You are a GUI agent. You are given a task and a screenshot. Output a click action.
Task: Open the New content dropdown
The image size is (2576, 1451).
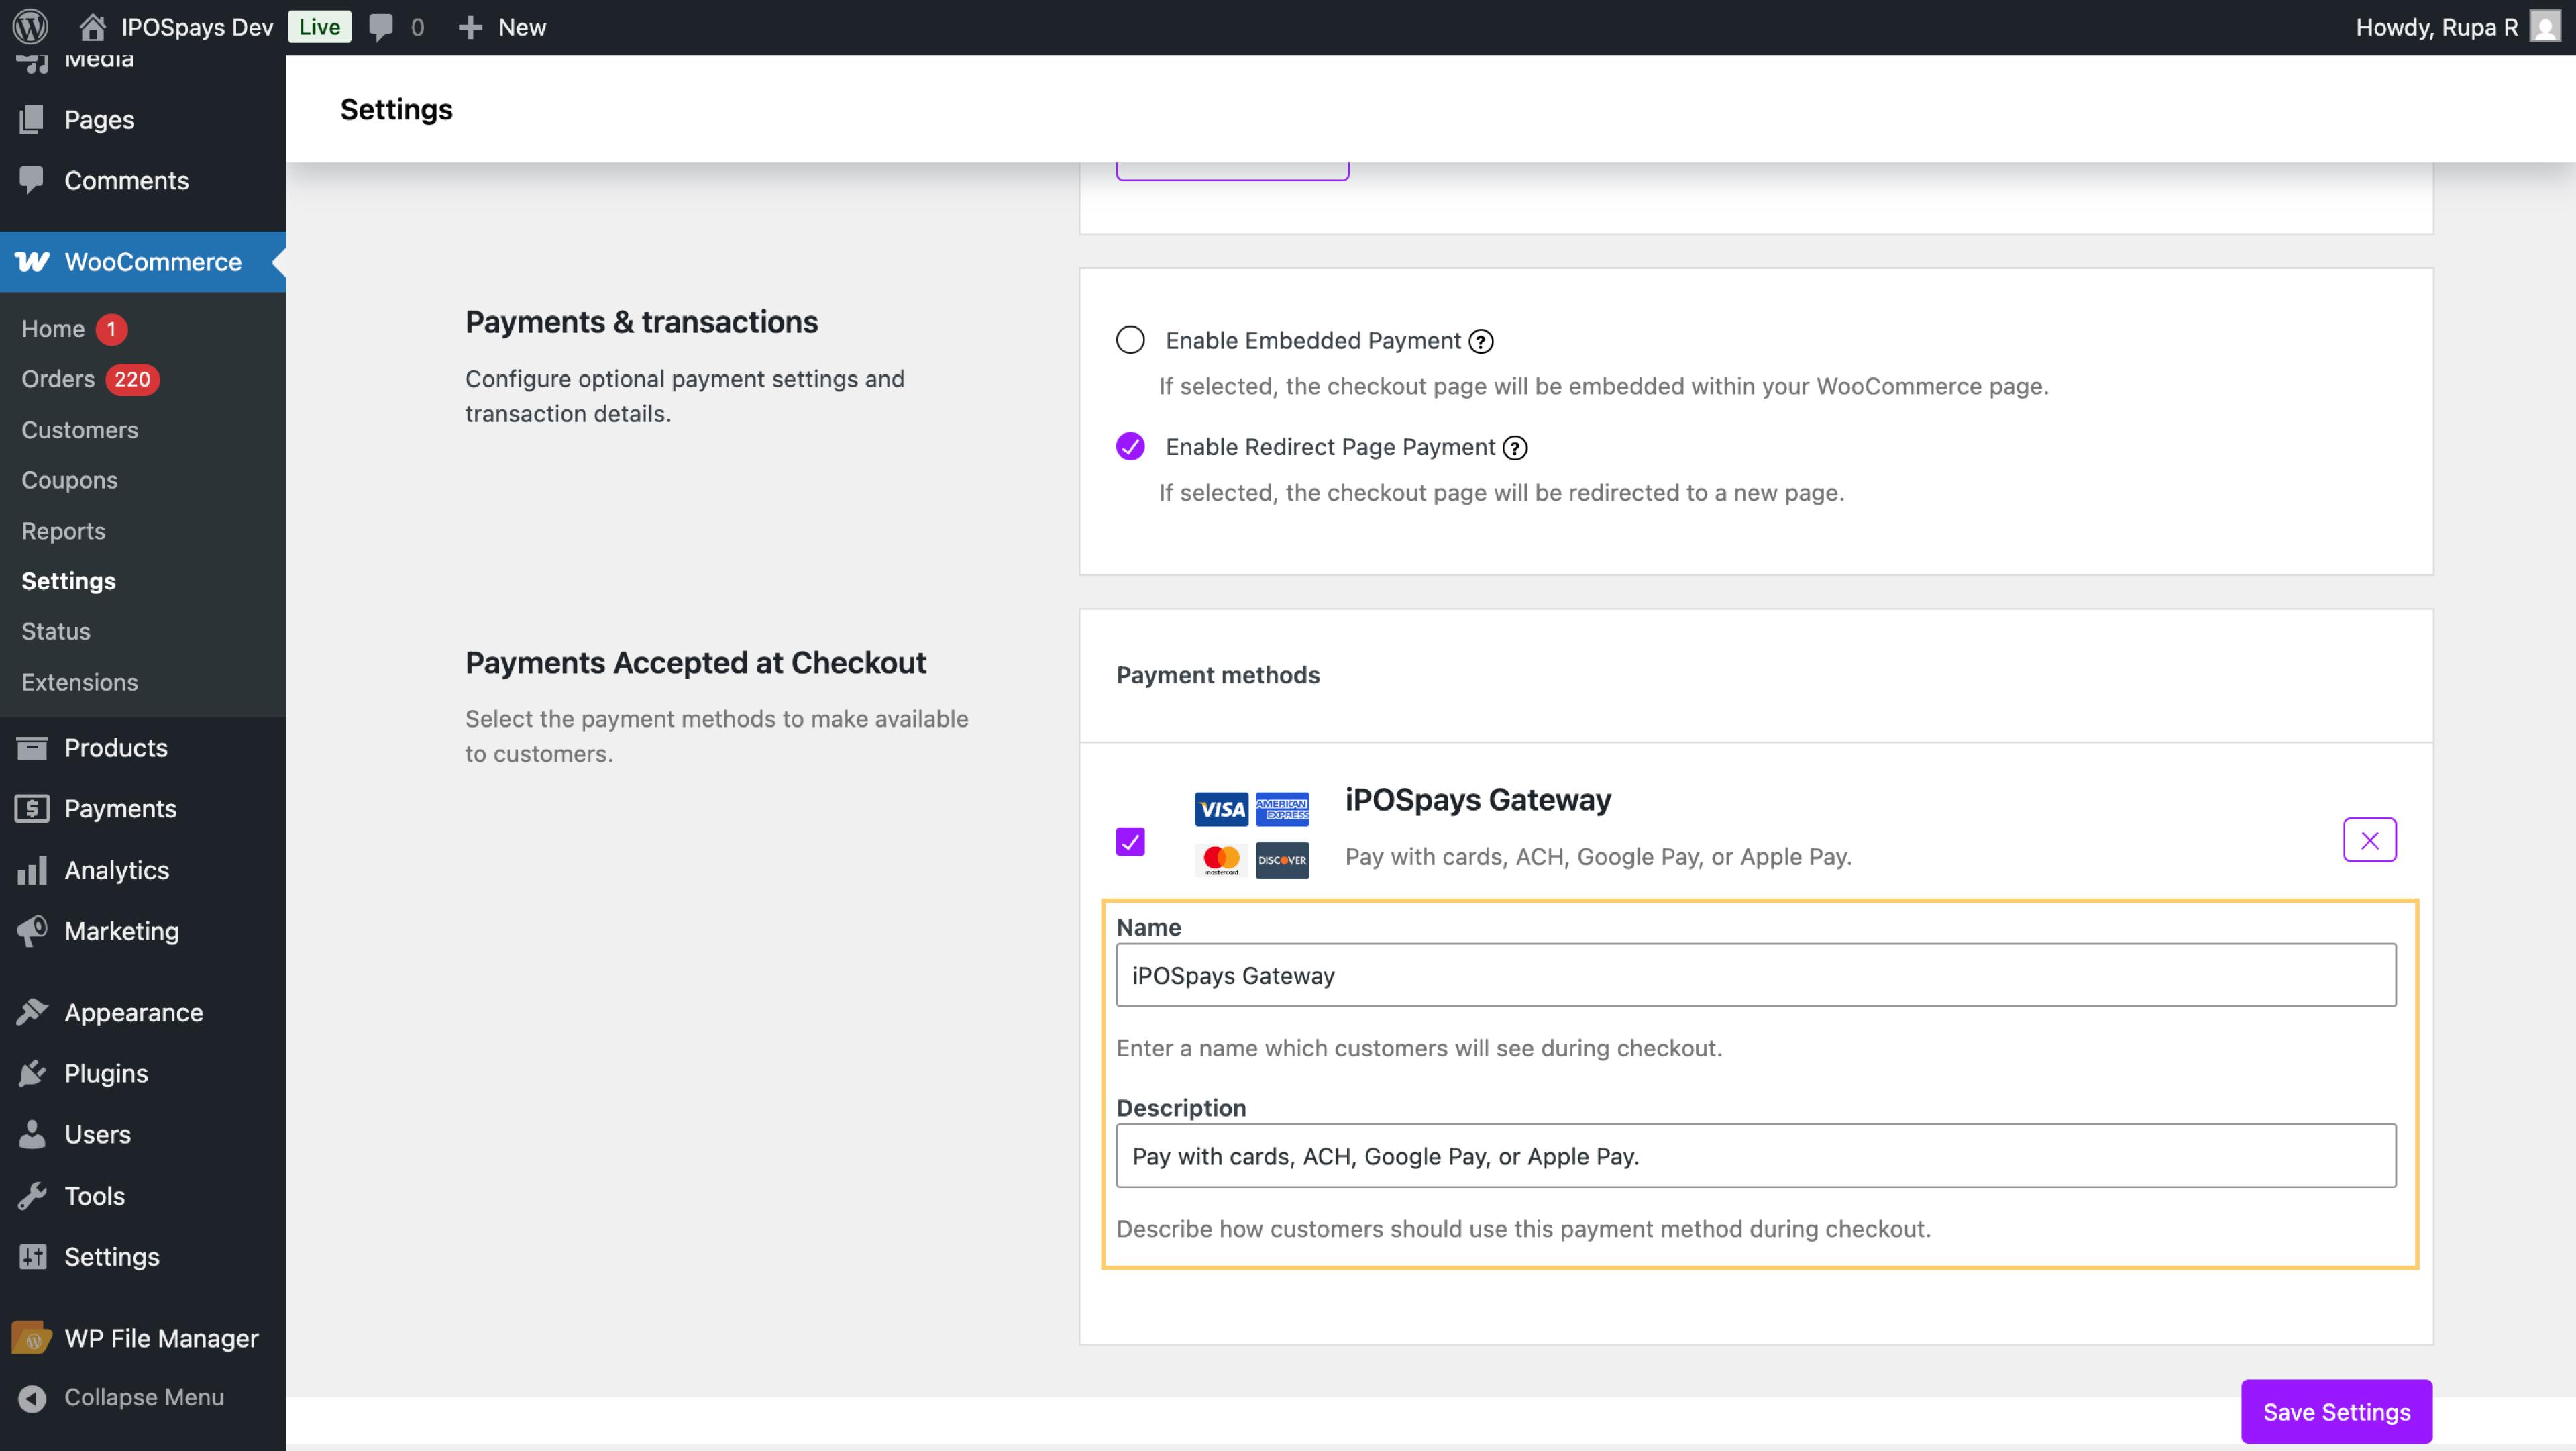click(502, 27)
